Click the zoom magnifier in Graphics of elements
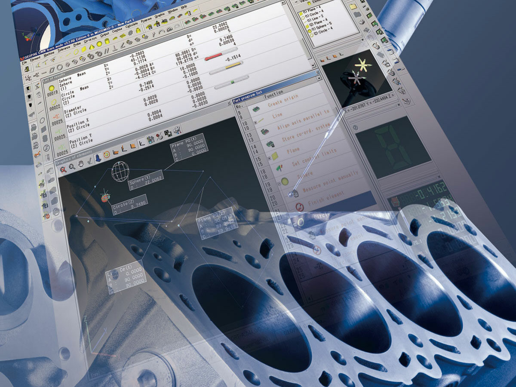The height and width of the screenshot is (387, 516). pyautogui.click(x=72, y=166)
